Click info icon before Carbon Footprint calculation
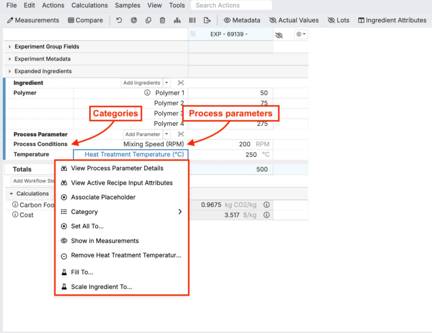 (x=15, y=205)
